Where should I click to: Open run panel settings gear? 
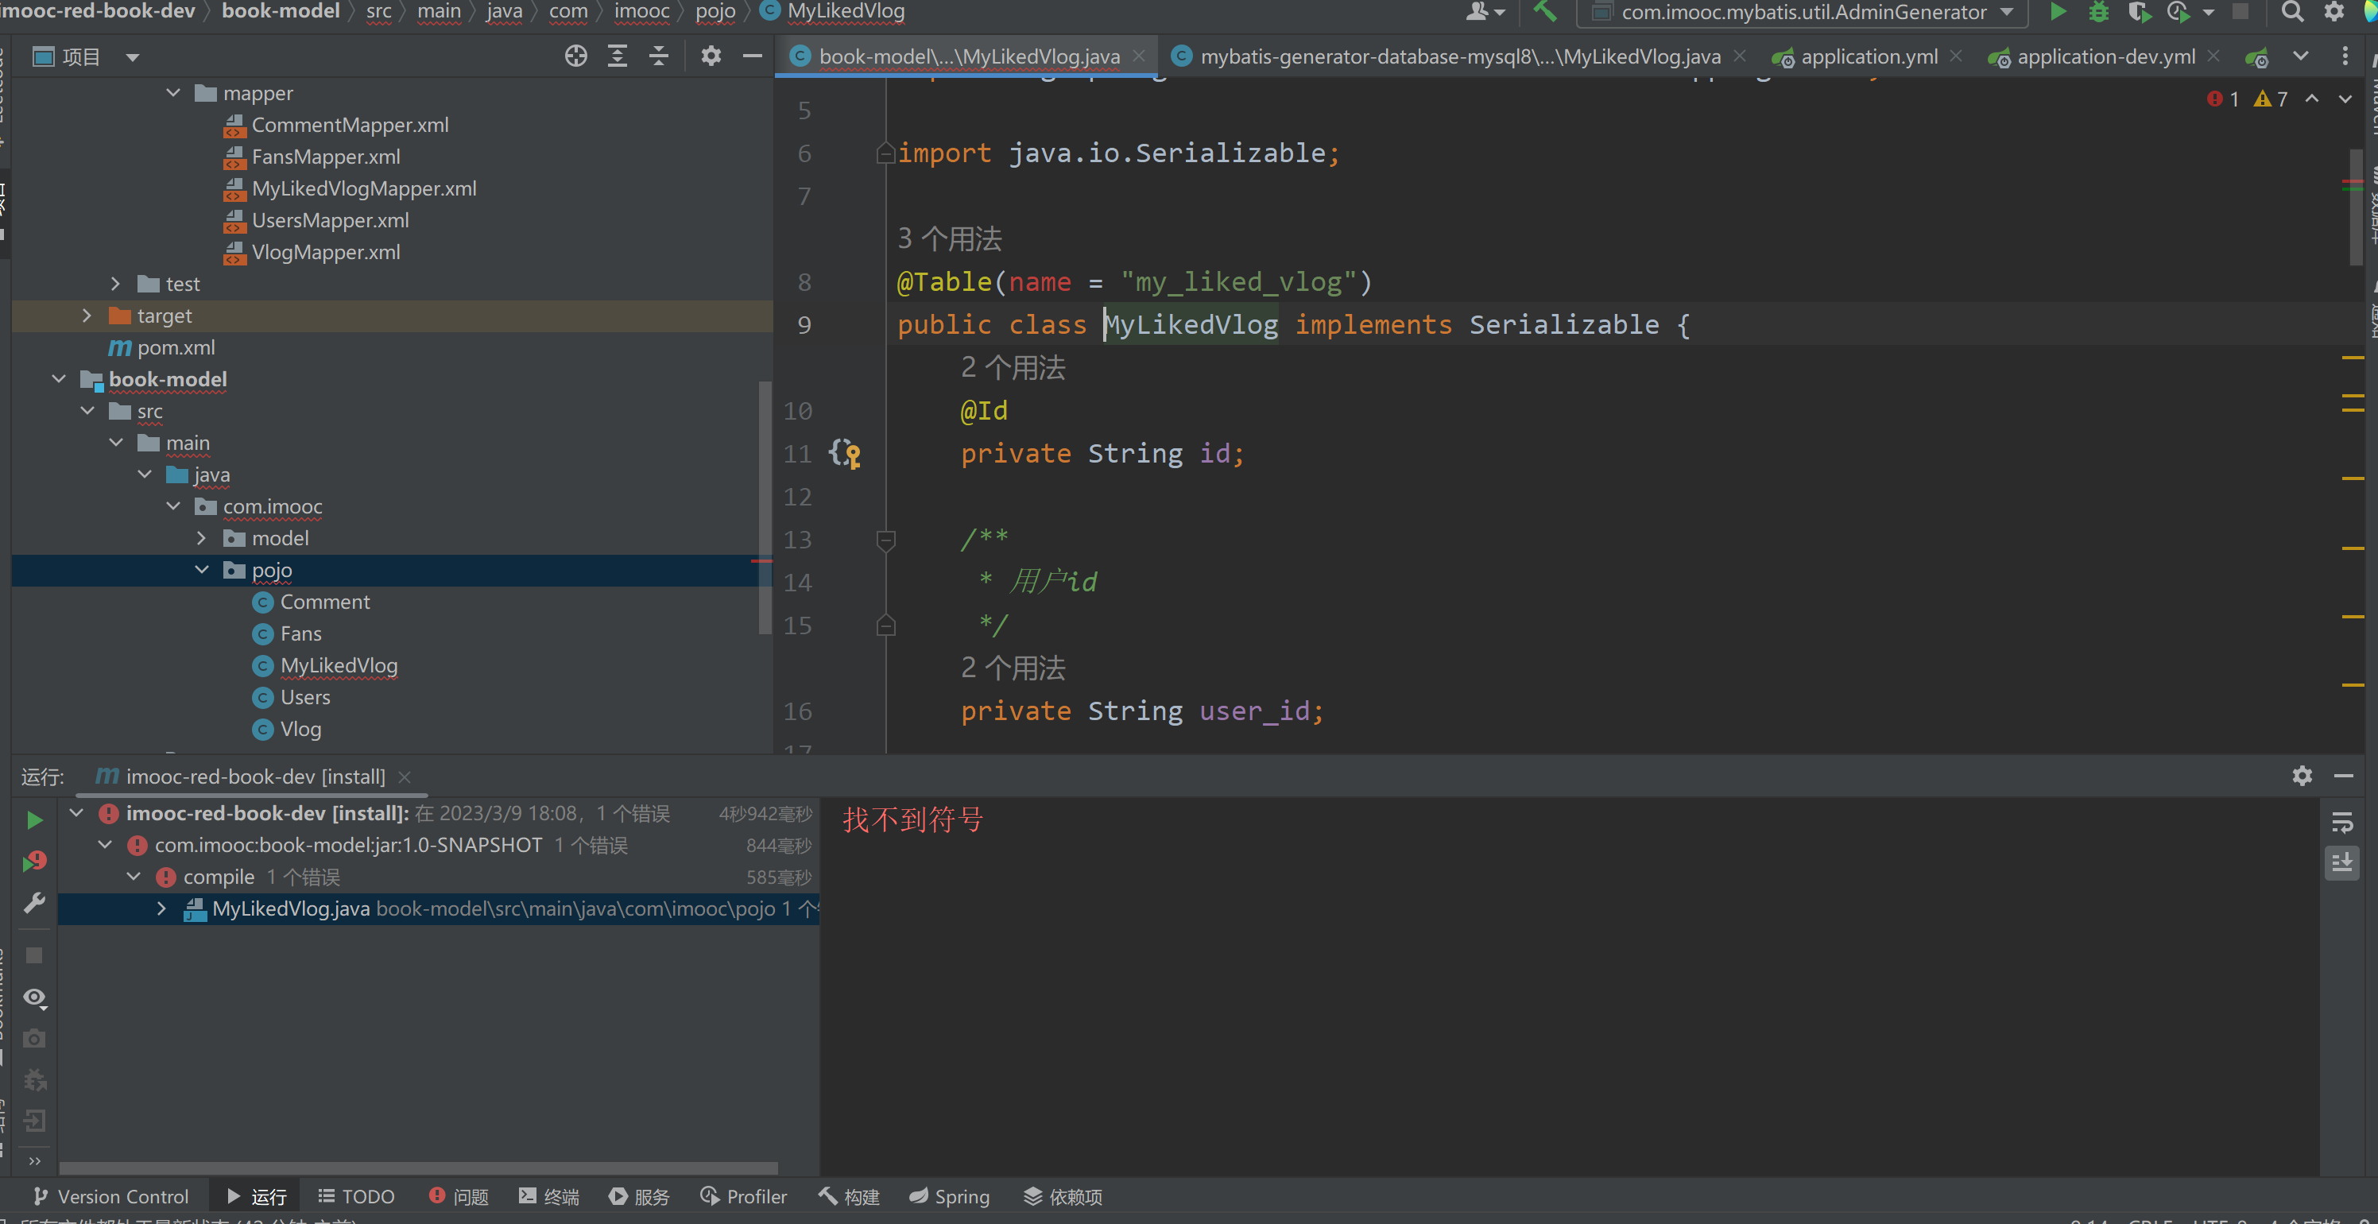pos(2302,776)
